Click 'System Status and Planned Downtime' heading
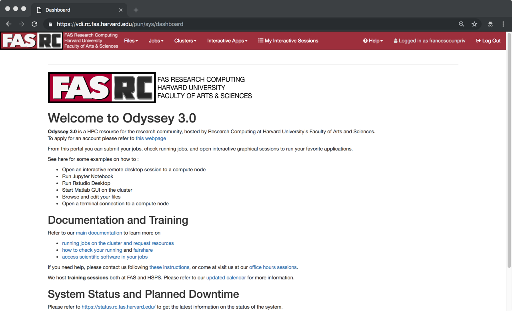 tap(143, 294)
